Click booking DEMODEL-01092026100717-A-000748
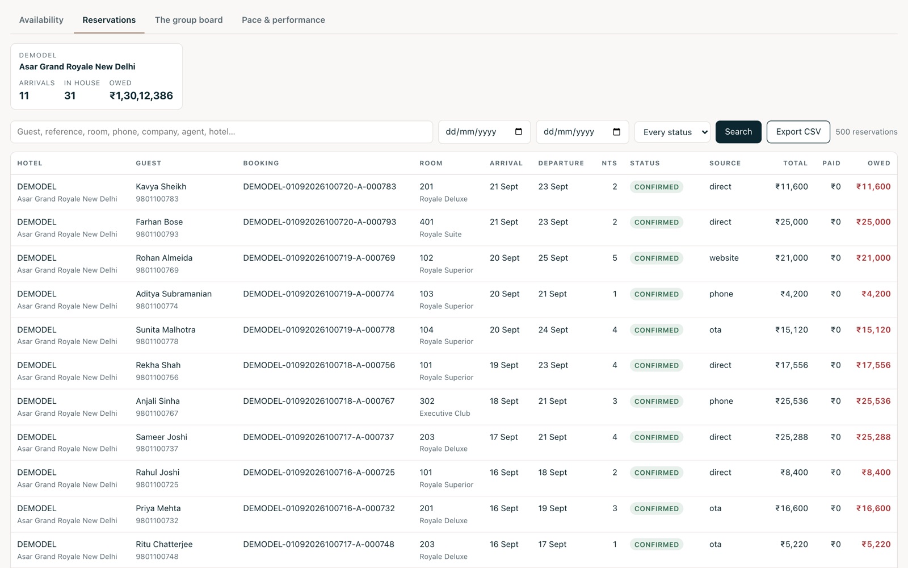The height and width of the screenshot is (568, 908). tap(319, 544)
